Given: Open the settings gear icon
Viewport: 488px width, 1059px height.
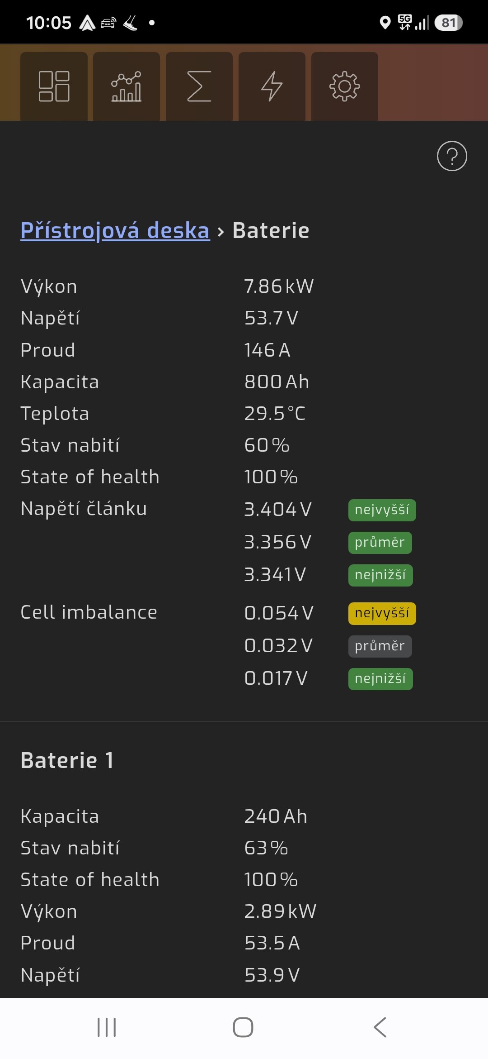Looking at the screenshot, I should [x=345, y=86].
